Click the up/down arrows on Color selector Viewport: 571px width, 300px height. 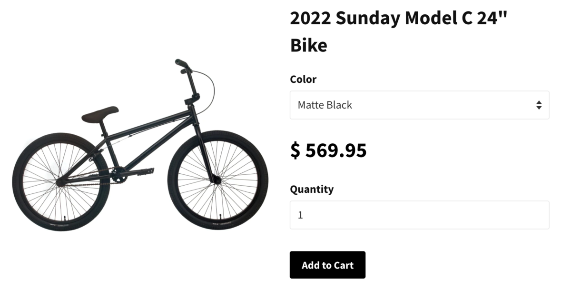click(539, 105)
